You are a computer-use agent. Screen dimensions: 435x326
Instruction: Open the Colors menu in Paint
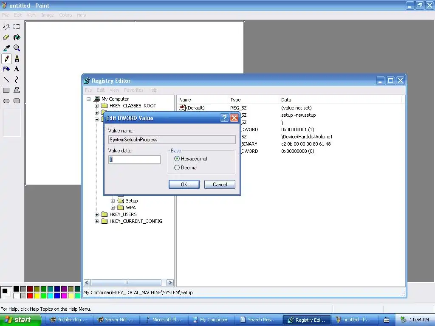(65, 15)
